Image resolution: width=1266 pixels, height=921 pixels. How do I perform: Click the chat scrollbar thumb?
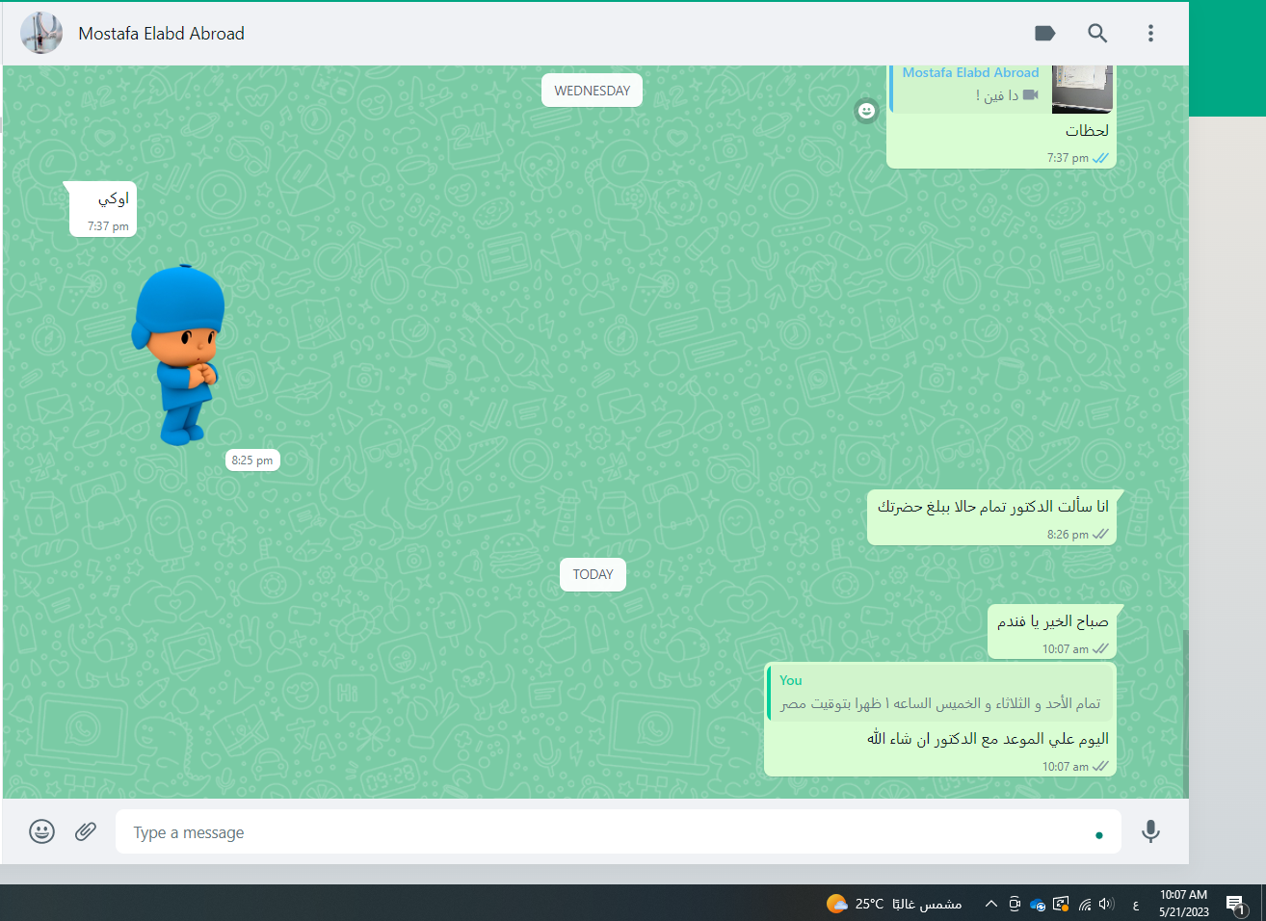tap(1186, 714)
